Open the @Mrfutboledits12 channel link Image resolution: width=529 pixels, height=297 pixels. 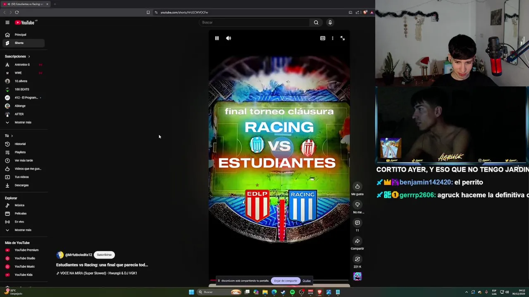(79, 255)
